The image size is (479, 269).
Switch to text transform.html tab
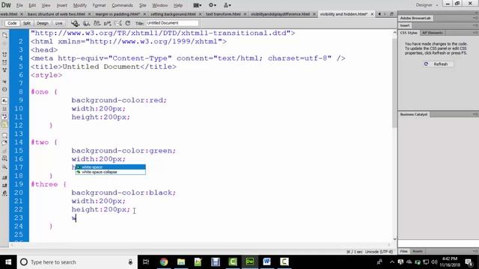[223, 14]
